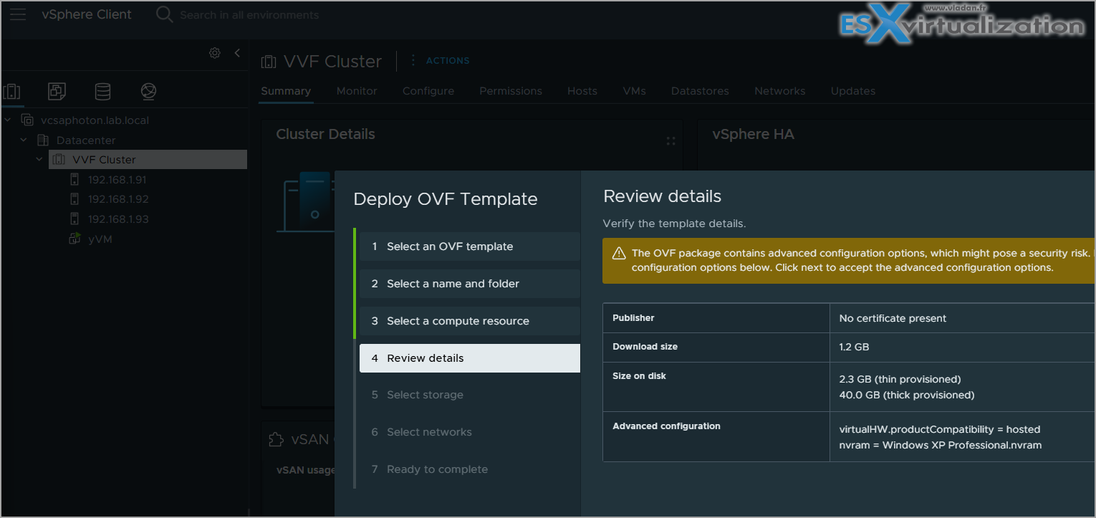1096x518 pixels.
Task: Click host icon beside 192.168.1.91
Action: click(x=74, y=180)
